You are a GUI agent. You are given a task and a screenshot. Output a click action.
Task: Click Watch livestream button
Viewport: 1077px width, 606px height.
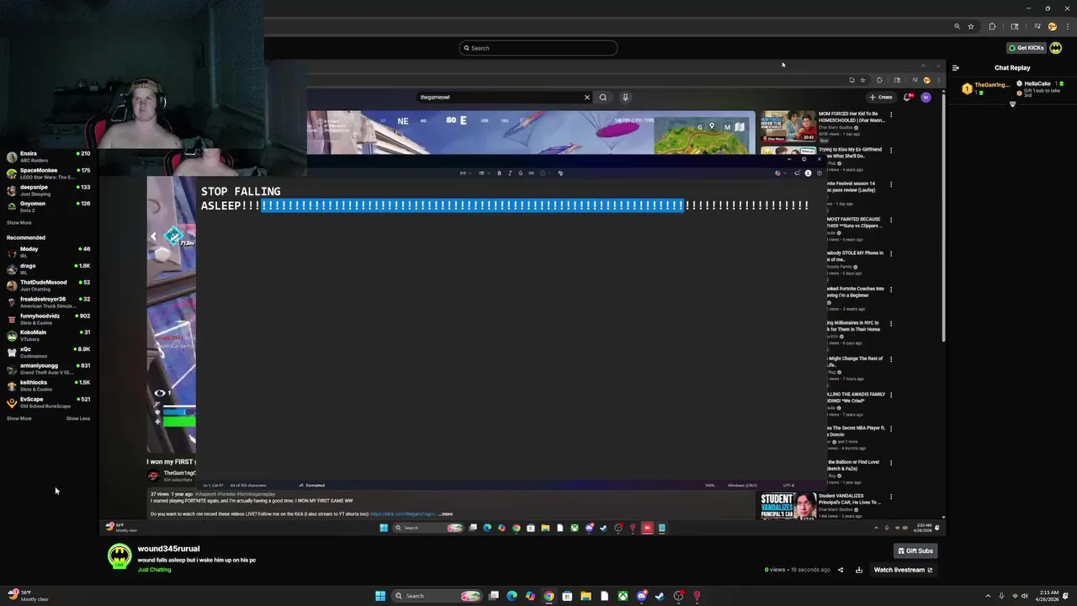(903, 570)
